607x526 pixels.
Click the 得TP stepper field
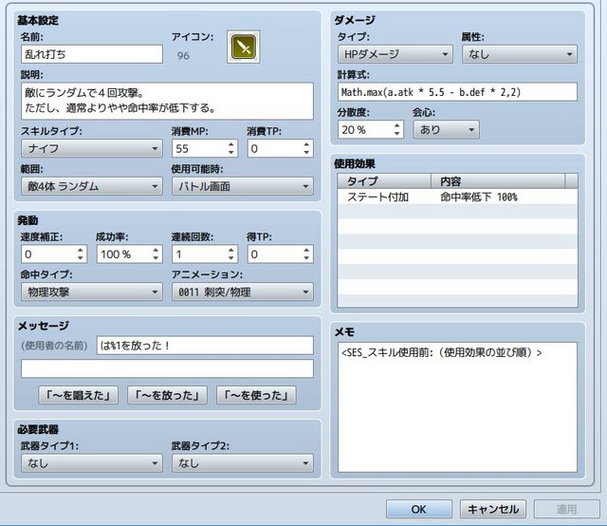coord(281,254)
